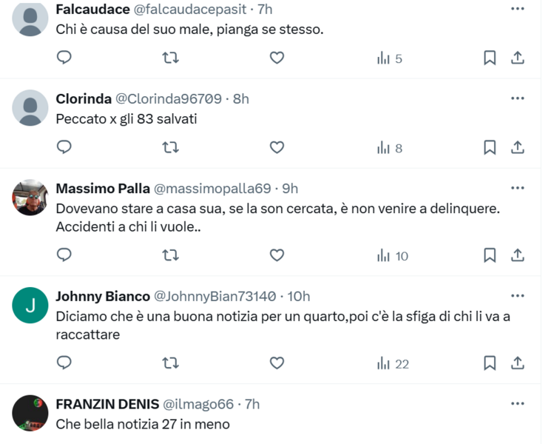Repost Massimo Palla's tweet
Image resolution: width=560 pixels, height=444 pixels.
170,255
